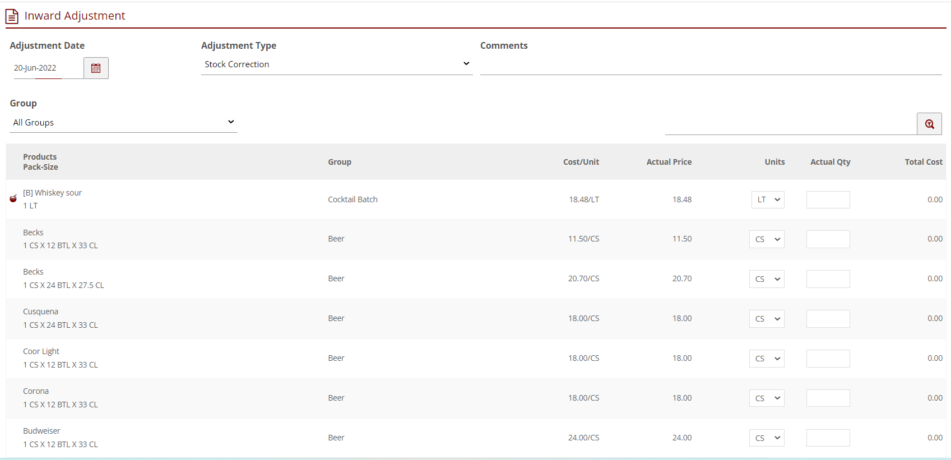The width and height of the screenshot is (951, 460).
Task: Click the Comments input field
Action: pos(711,66)
